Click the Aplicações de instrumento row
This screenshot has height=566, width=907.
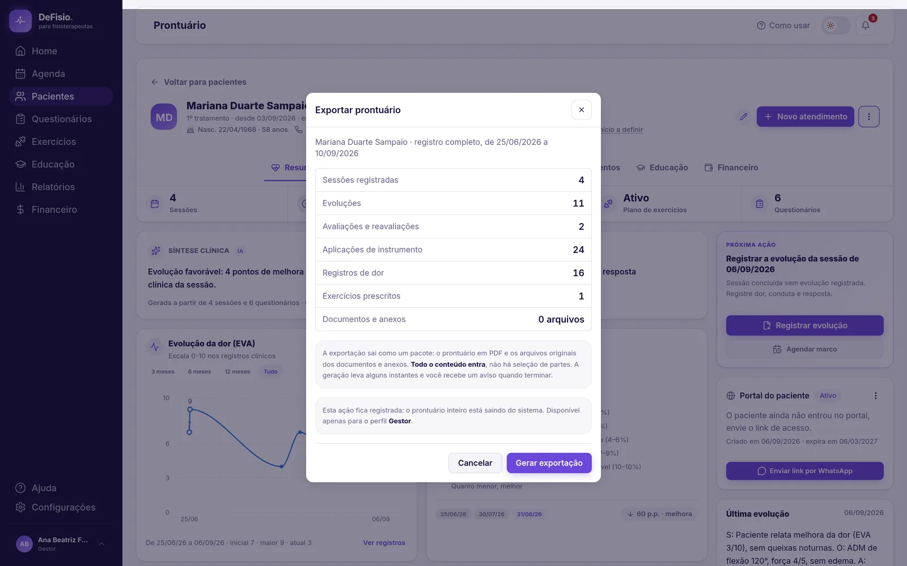pyautogui.click(x=453, y=250)
